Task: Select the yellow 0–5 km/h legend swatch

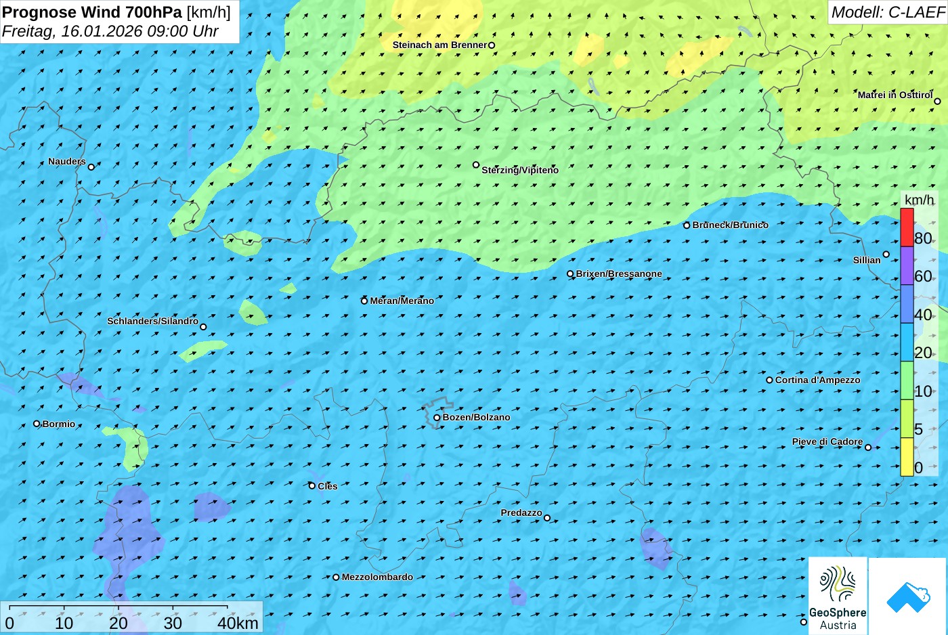Action: pyautogui.click(x=907, y=457)
